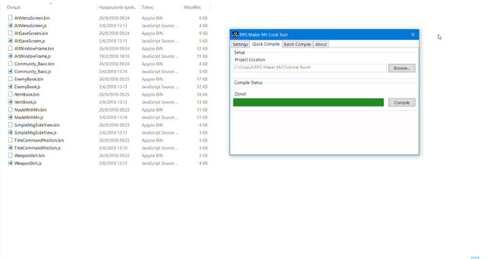This screenshot has width=488, height=259.
Task: Click the AltMenuScreen.bin file icon
Action: coord(10,18)
